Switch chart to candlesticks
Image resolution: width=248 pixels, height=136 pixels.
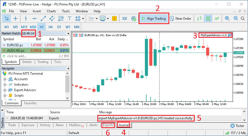click(x=208, y=19)
